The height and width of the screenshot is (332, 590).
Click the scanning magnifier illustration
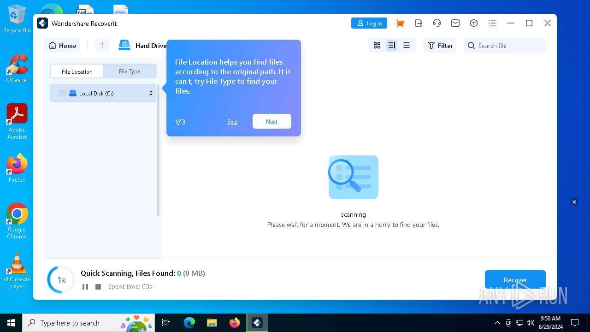(x=354, y=177)
